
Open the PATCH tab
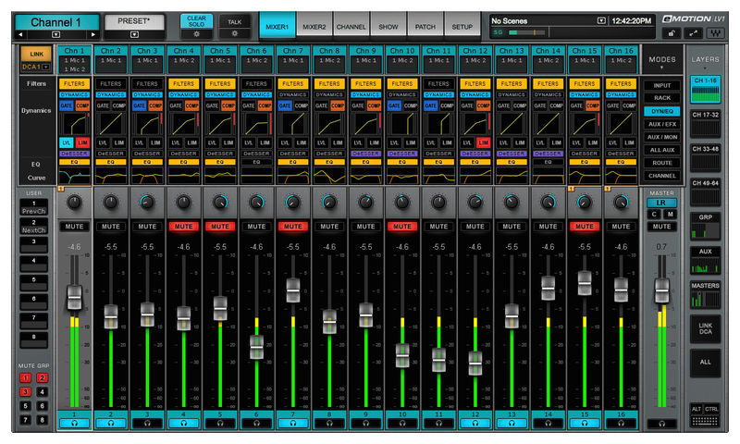click(x=425, y=27)
